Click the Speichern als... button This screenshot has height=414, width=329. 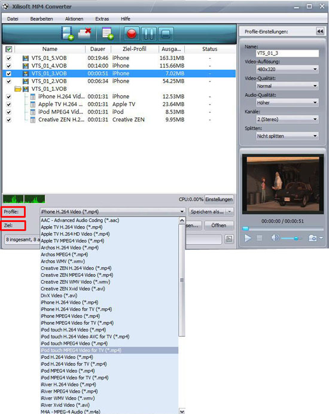click(x=207, y=212)
